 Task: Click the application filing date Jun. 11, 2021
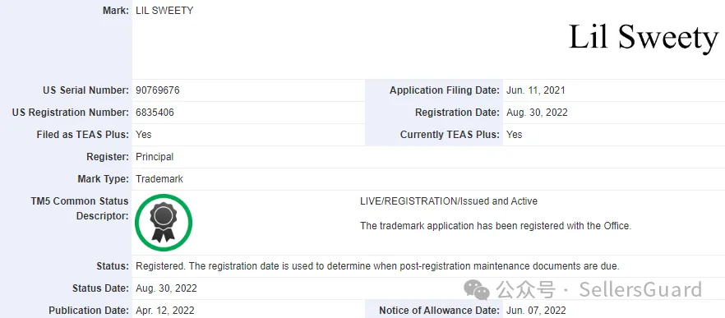coord(535,90)
